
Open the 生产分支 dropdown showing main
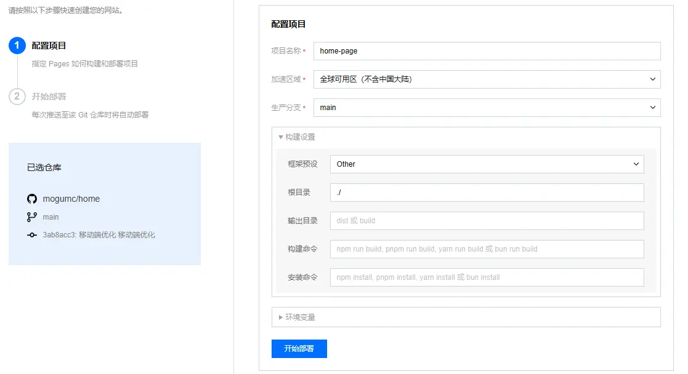pyautogui.click(x=487, y=107)
